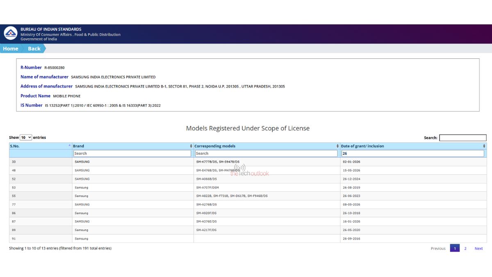Click sort arrows icon in Corresponding models header

coord(338,146)
